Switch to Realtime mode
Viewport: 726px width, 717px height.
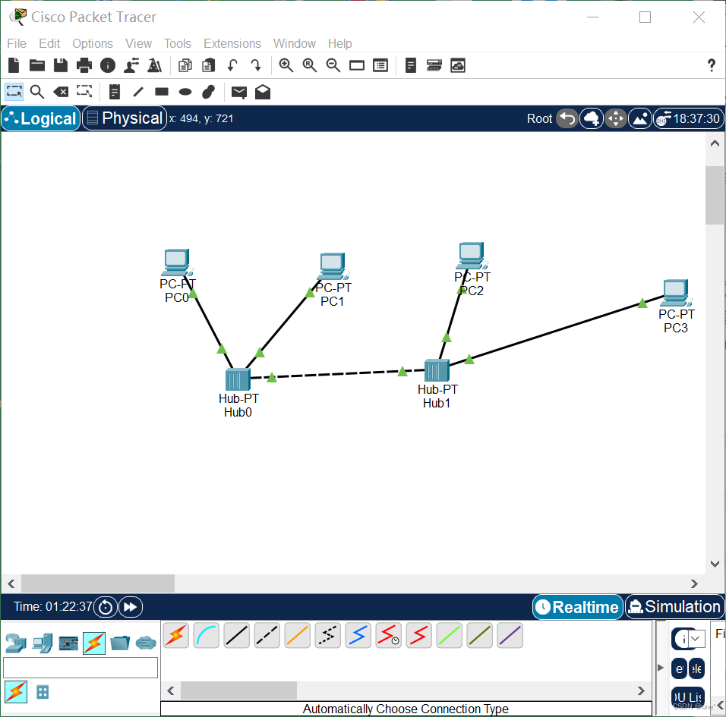tap(578, 606)
